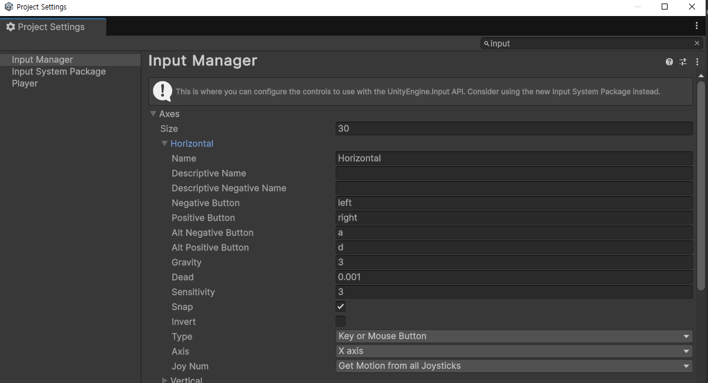Click the Alt Negative Button field containing 'a'

click(514, 233)
